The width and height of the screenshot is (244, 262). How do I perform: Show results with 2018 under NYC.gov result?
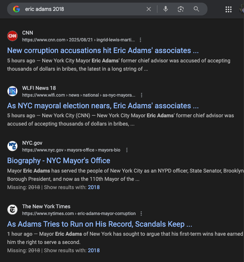tap(94, 187)
